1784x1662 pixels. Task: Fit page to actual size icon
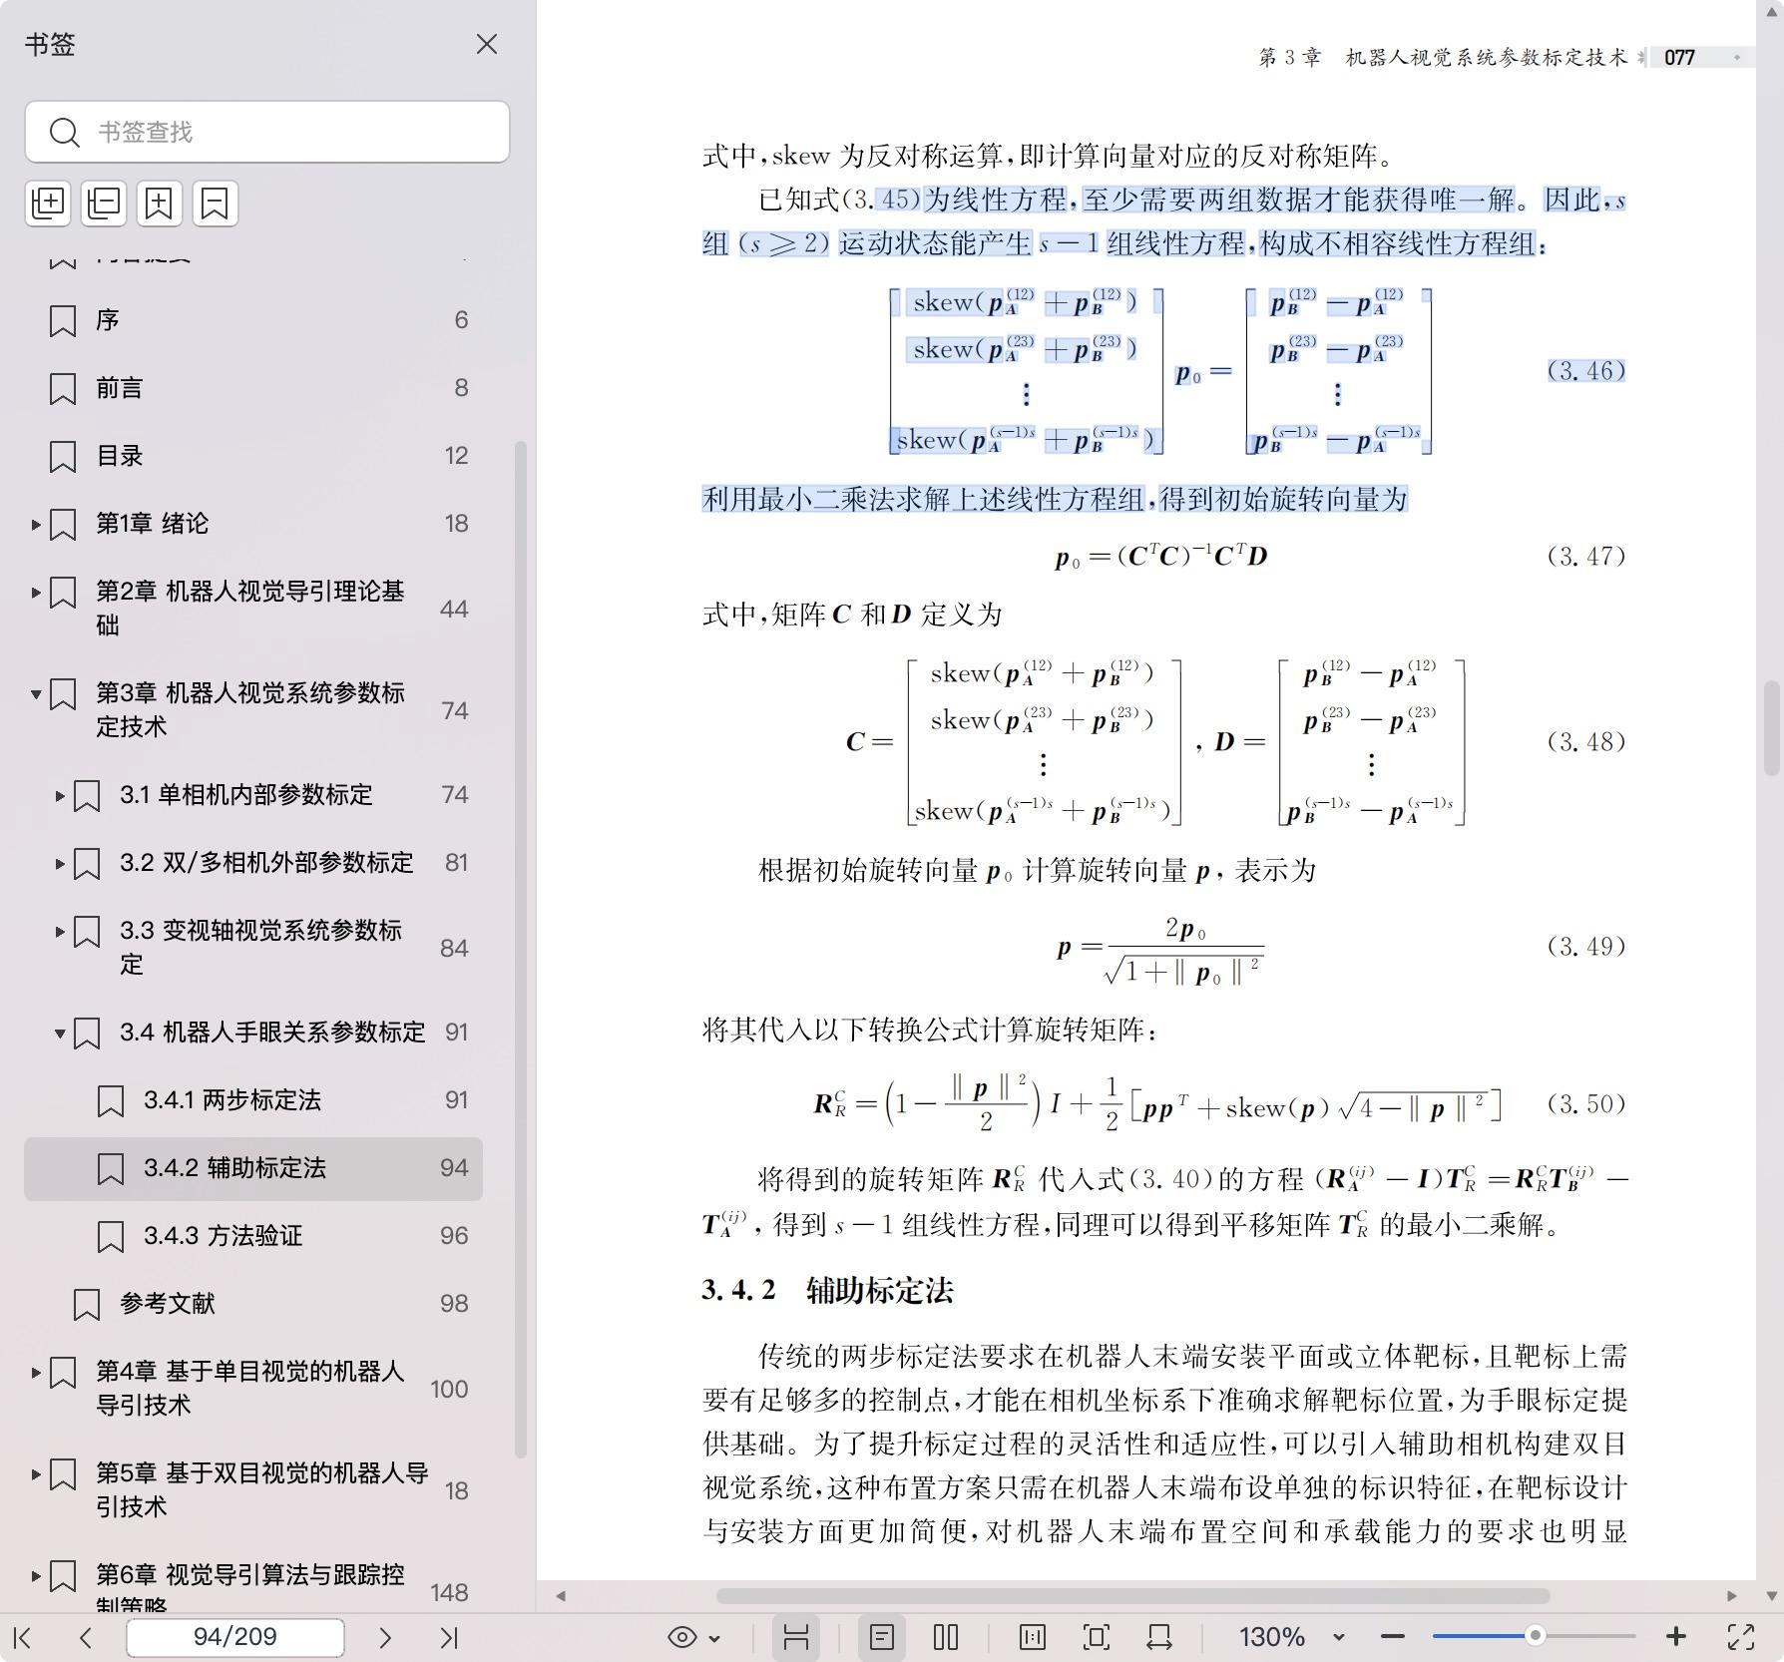coord(1033,1637)
